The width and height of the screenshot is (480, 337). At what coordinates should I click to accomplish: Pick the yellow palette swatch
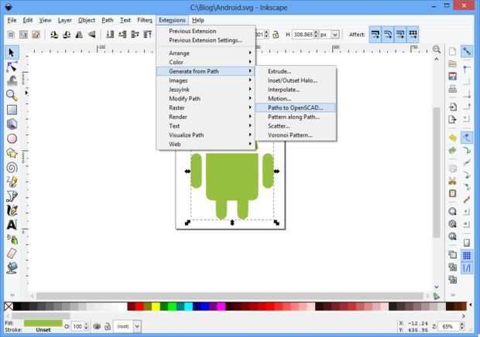pos(156,306)
